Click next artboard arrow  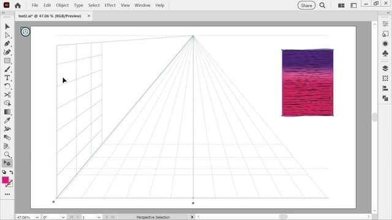pos(107,218)
